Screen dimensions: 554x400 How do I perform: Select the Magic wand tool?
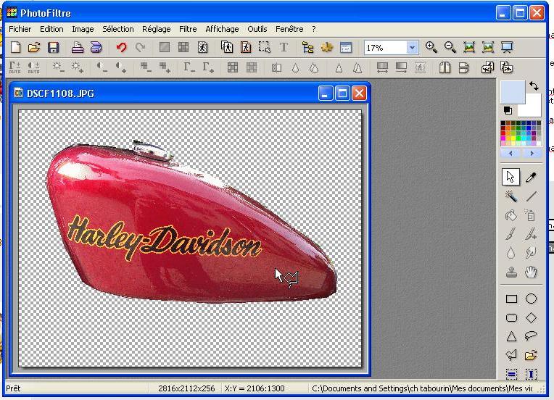pos(511,196)
